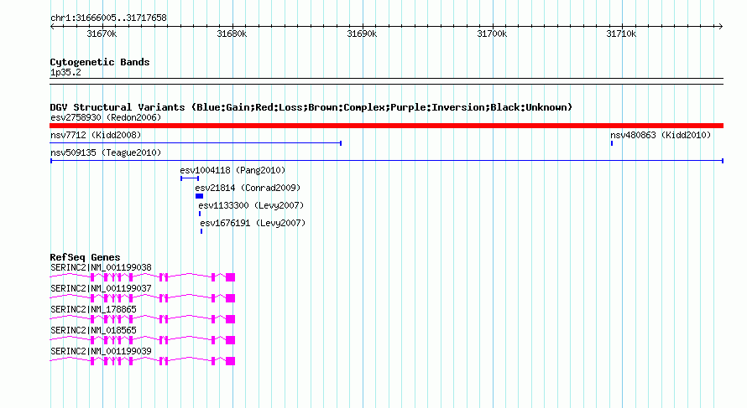Viewport: 747px width, 408px height.
Task: Click the red esv2758930 loss variant bar
Action: coord(386,126)
